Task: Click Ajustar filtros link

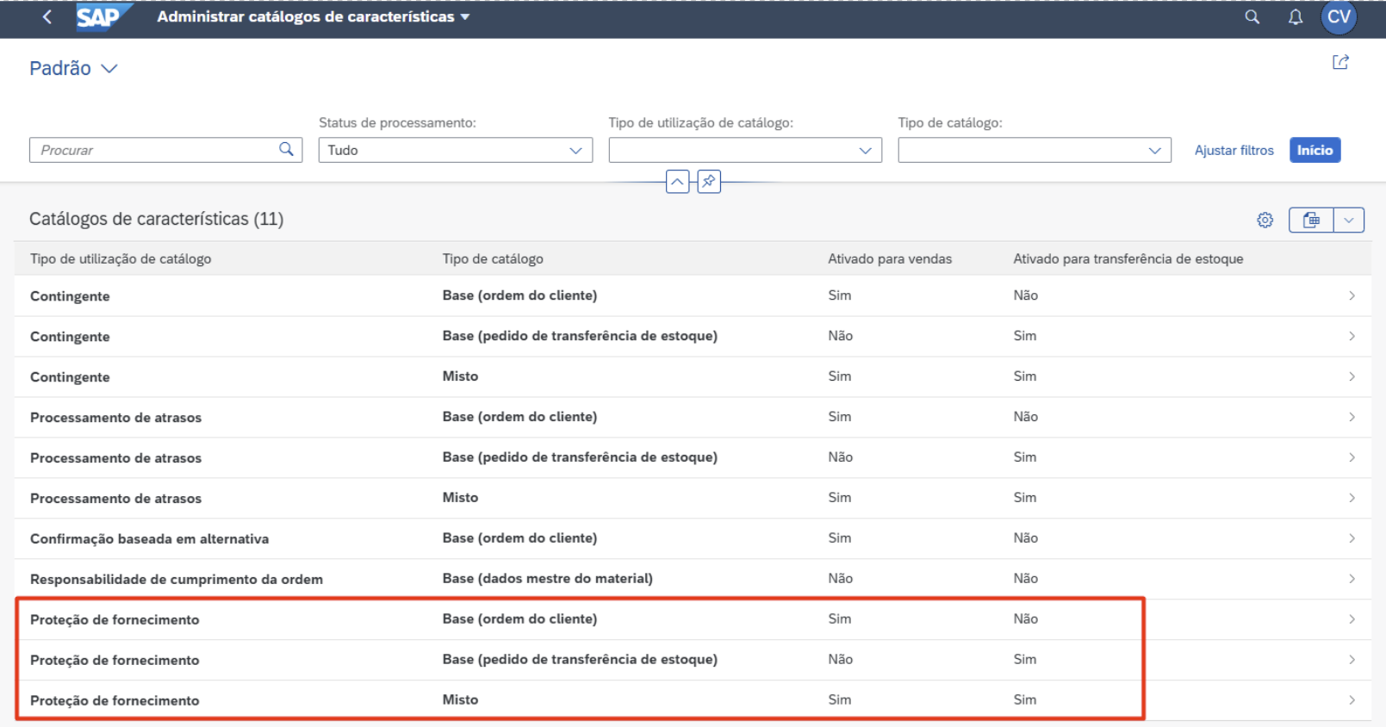Action: [1234, 150]
